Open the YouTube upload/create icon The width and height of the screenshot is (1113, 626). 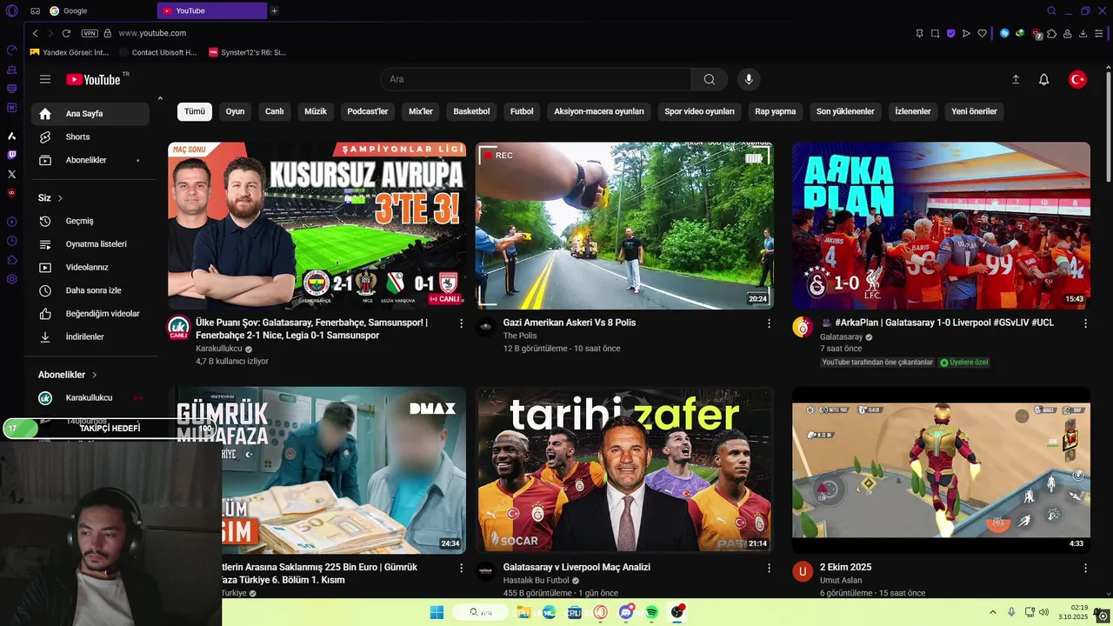click(x=1016, y=79)
